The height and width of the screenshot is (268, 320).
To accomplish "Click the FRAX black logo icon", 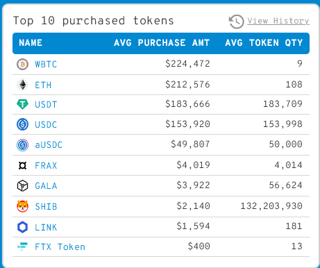I will click(22, 165).
